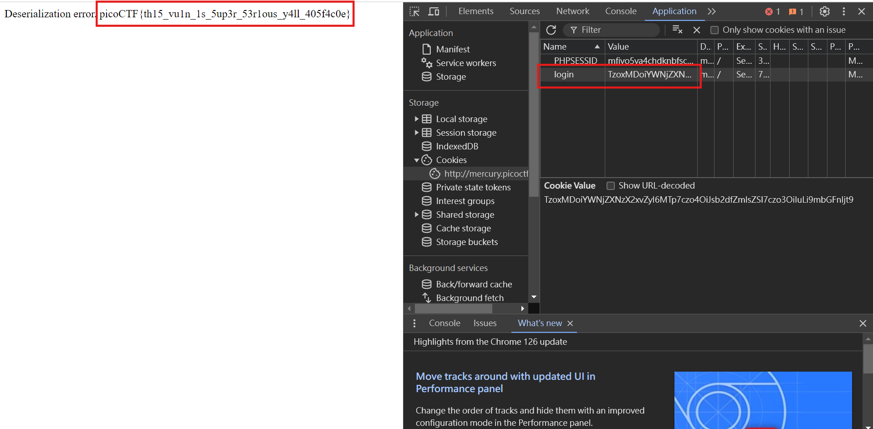The image size is (873, 429).
Task: Open the drawer What's new tab
Action: point(540,323)
